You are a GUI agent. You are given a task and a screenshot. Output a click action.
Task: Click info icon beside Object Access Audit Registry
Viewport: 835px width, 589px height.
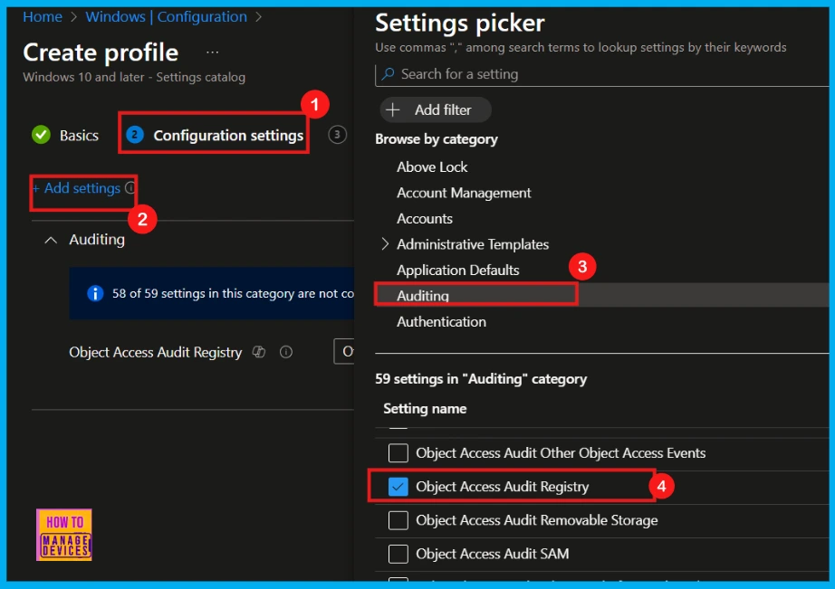(286, 352)
